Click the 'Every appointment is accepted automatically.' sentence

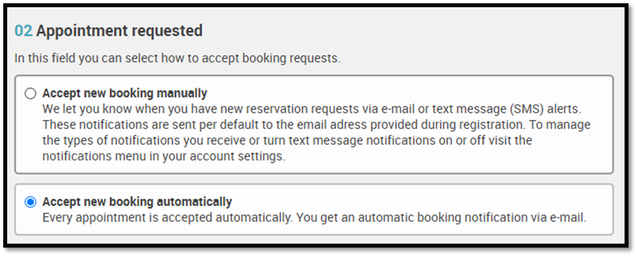pos(167,217)
